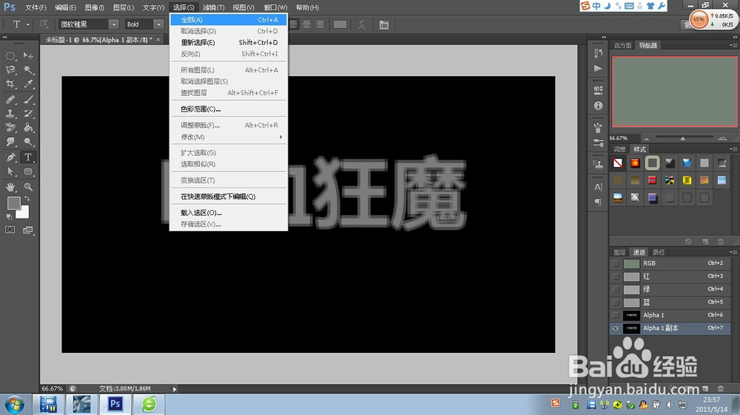Select the Healing Brush tool

[10, 100]
